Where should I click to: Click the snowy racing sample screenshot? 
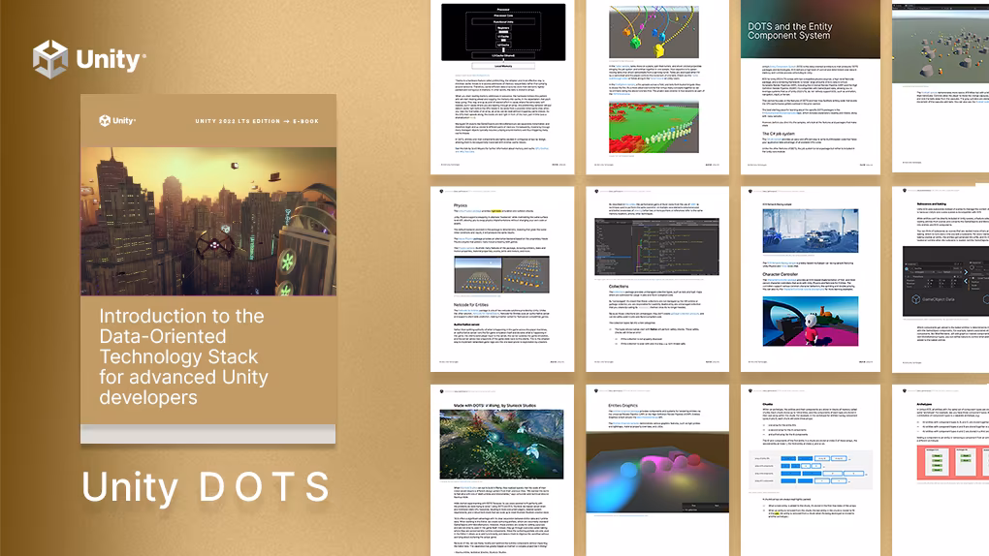pos(810,231)
